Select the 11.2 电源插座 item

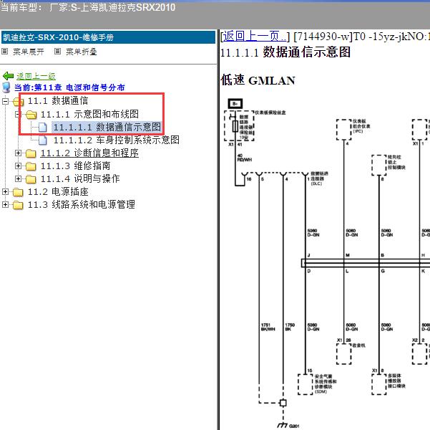[58, 192]
